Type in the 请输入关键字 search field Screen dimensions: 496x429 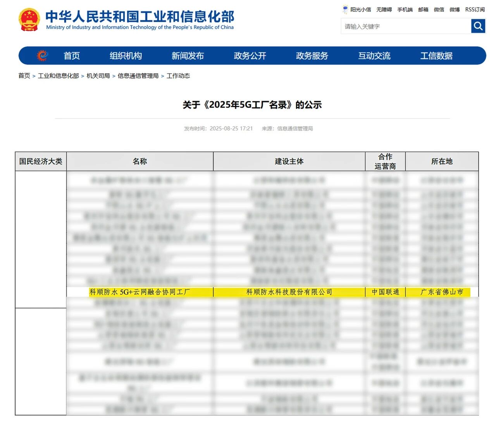[405, 26]
